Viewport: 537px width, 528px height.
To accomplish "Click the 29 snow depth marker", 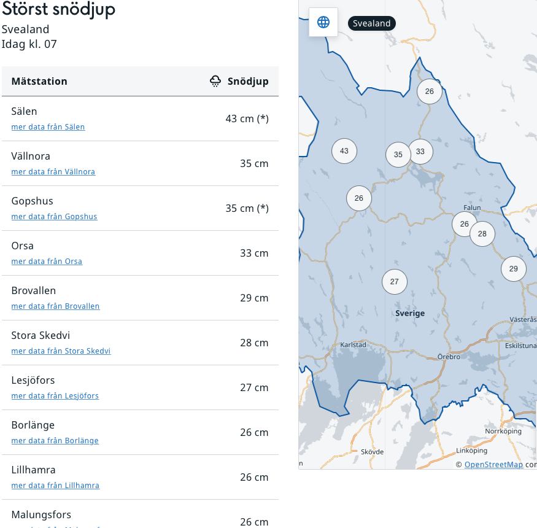I will coord(514,269).
